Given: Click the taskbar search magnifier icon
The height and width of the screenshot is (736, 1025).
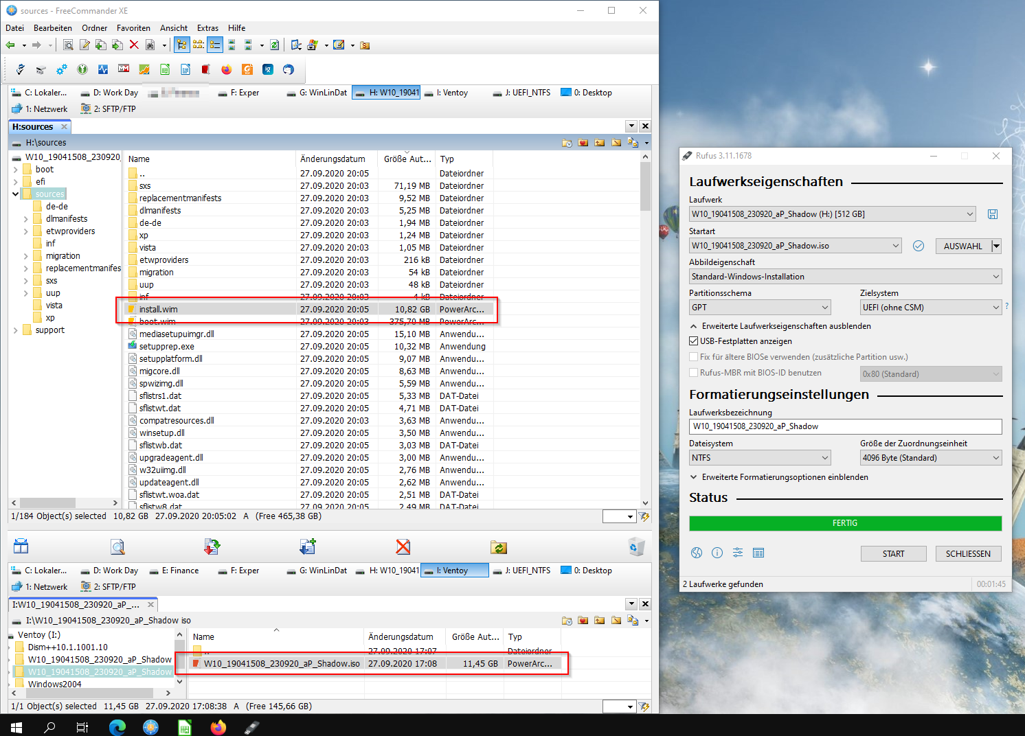Looking at the screenshot, I should (49, 727).
